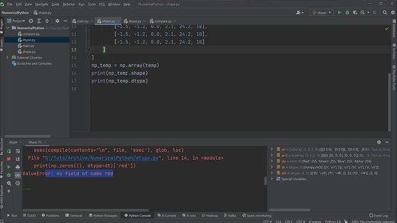
Task: Open console settings gear icon
Action: click(x=9, y=183)
